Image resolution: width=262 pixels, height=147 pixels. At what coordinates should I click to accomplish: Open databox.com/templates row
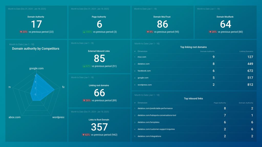(x=194, y=122)
